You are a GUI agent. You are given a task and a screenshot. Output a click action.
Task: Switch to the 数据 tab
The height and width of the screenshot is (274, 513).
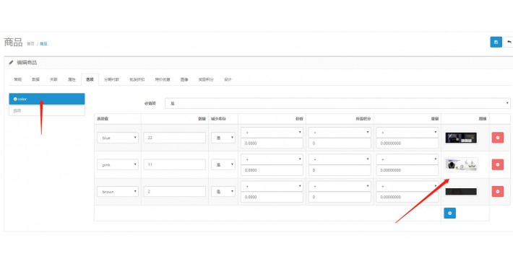point(35,79)
